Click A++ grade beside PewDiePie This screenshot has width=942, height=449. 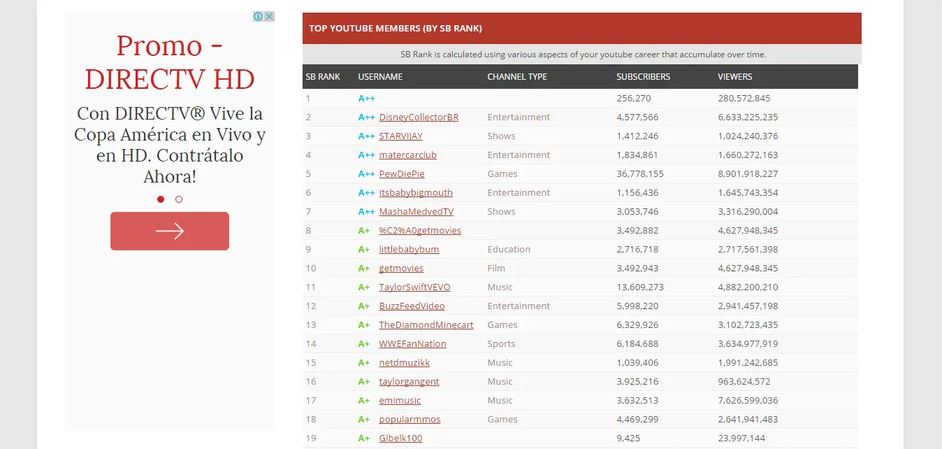click(366, 173)
